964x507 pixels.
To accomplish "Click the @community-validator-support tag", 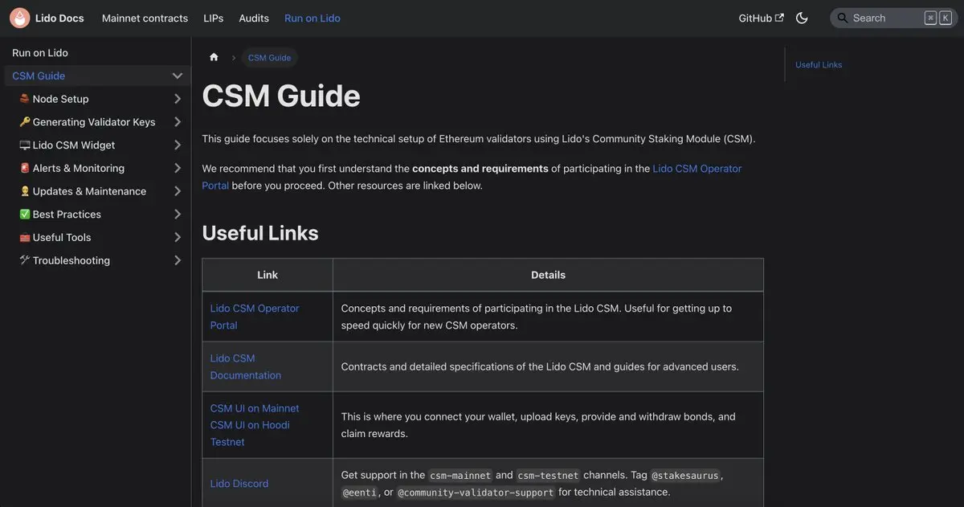I will [x=476, y=492].
